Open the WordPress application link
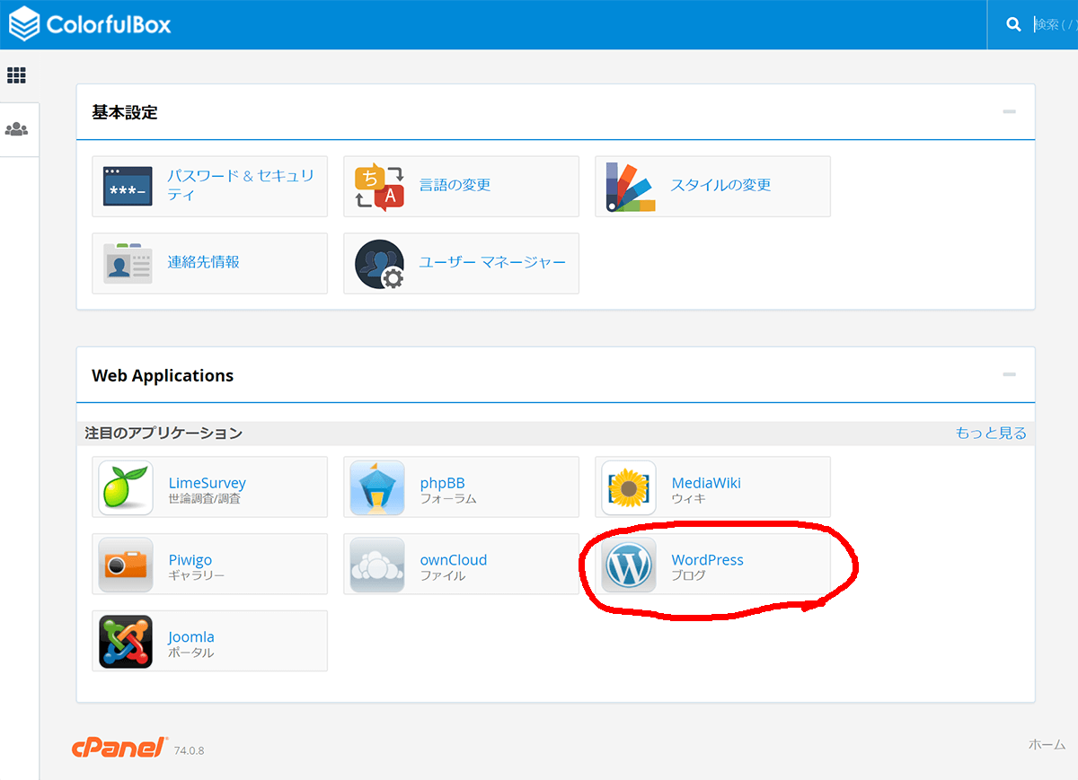Viewport: 1078px width, 780px height. (x=708, y=560)
